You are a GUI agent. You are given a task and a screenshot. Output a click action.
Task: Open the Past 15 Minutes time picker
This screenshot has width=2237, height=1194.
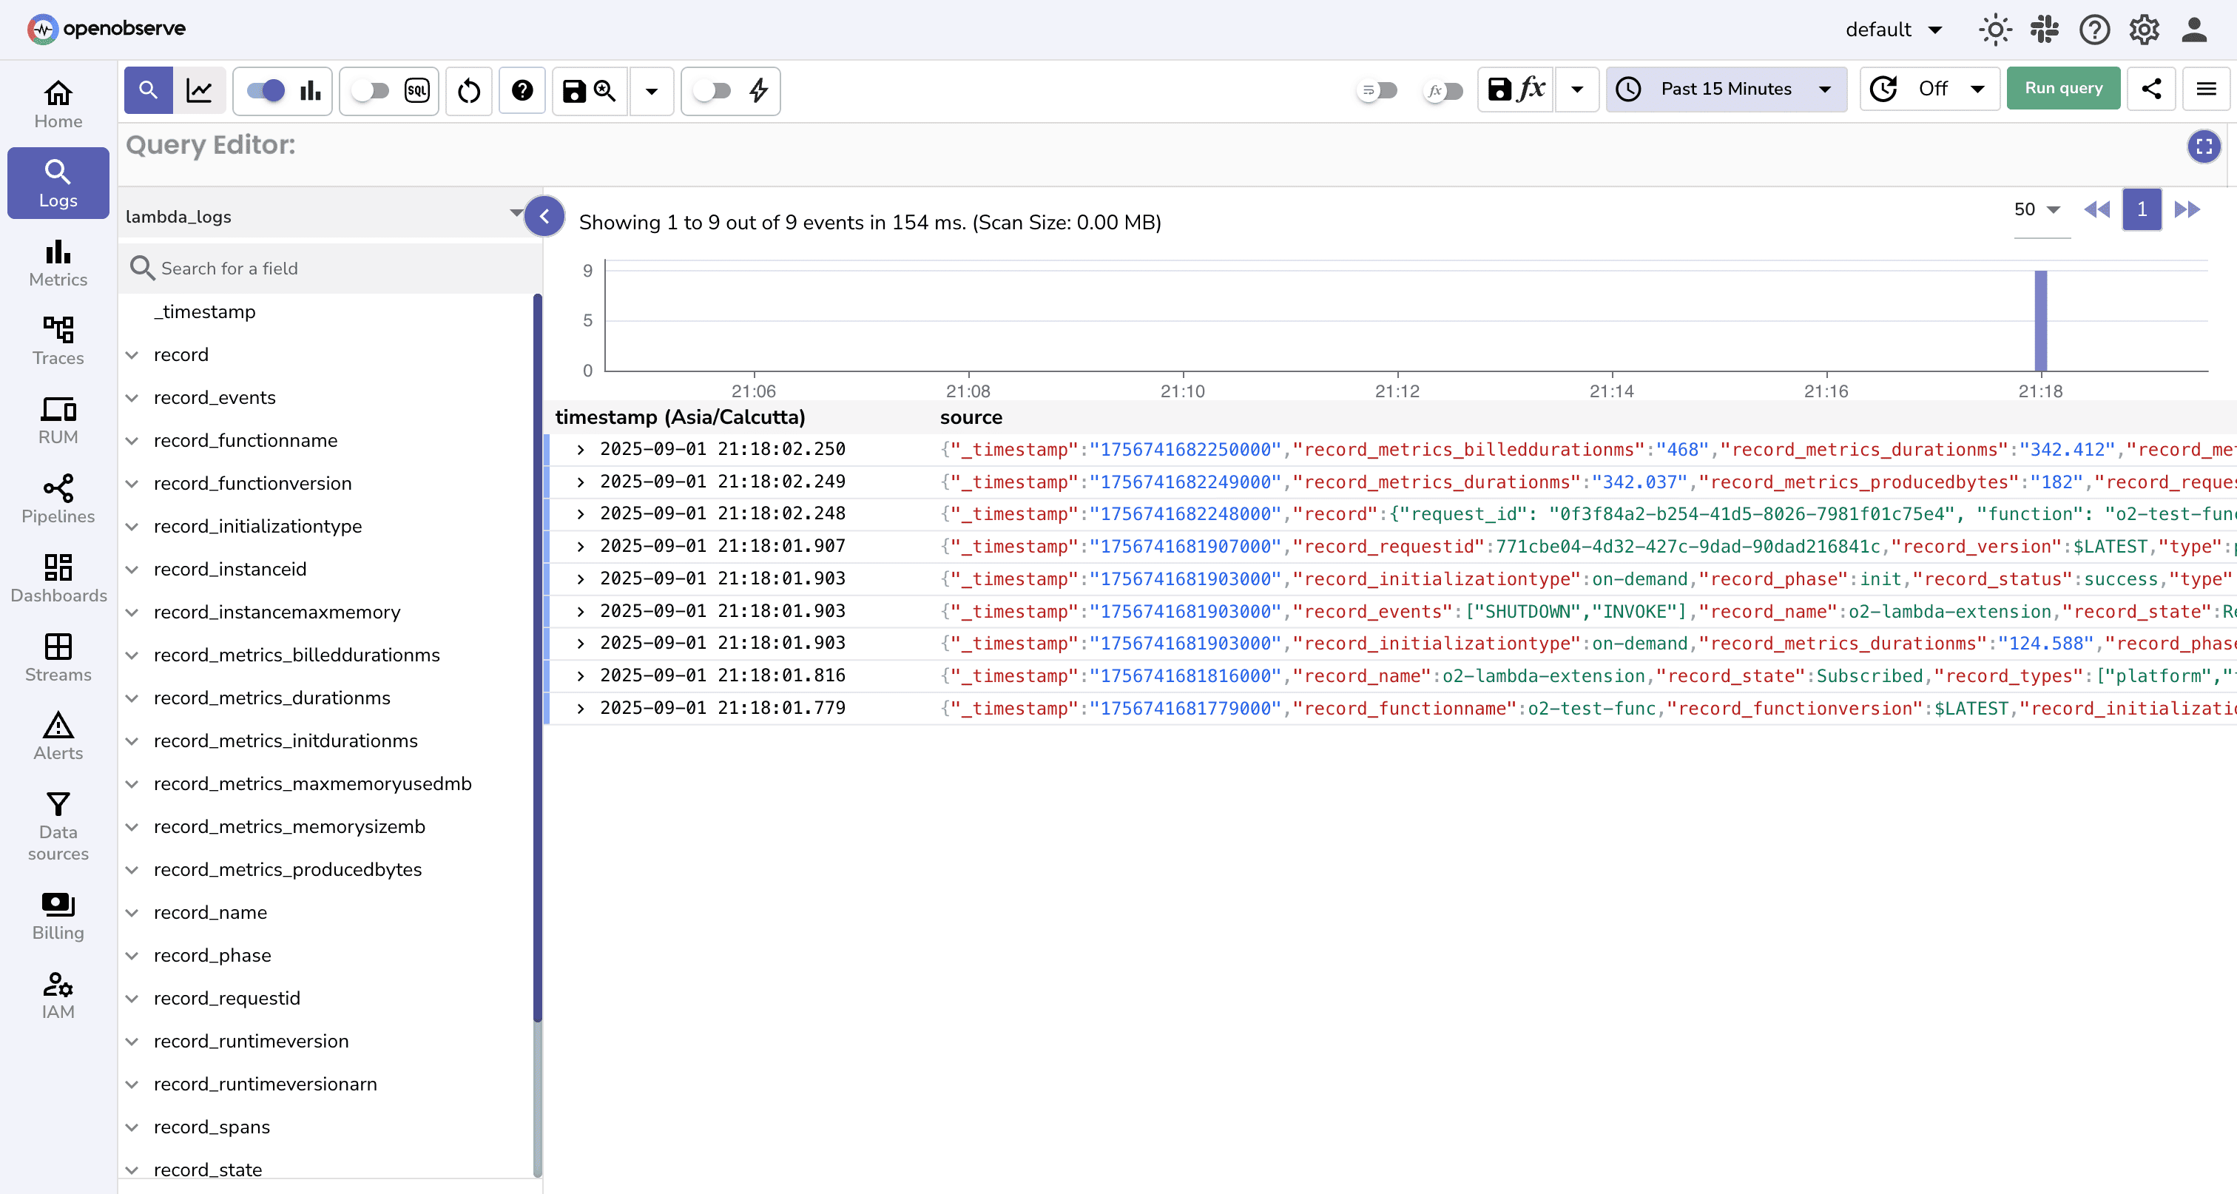pos(1724,89)
